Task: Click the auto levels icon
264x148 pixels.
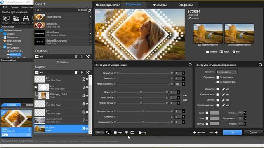Action: pos(185,98)
